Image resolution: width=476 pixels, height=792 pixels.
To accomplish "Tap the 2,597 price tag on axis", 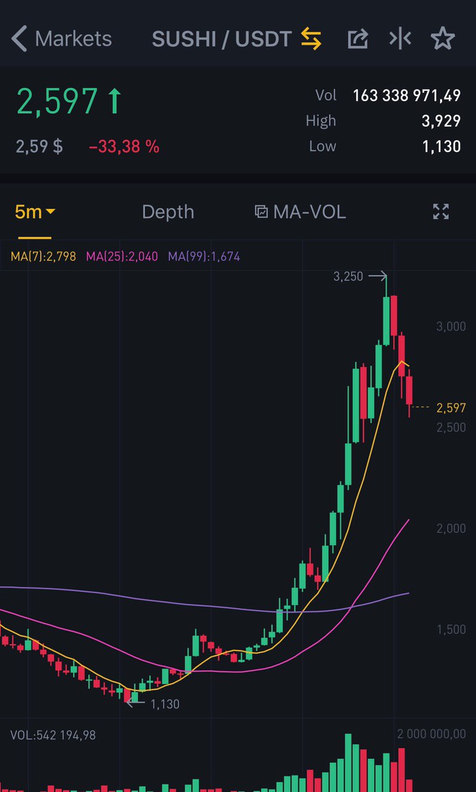I will tap(451, 407).
